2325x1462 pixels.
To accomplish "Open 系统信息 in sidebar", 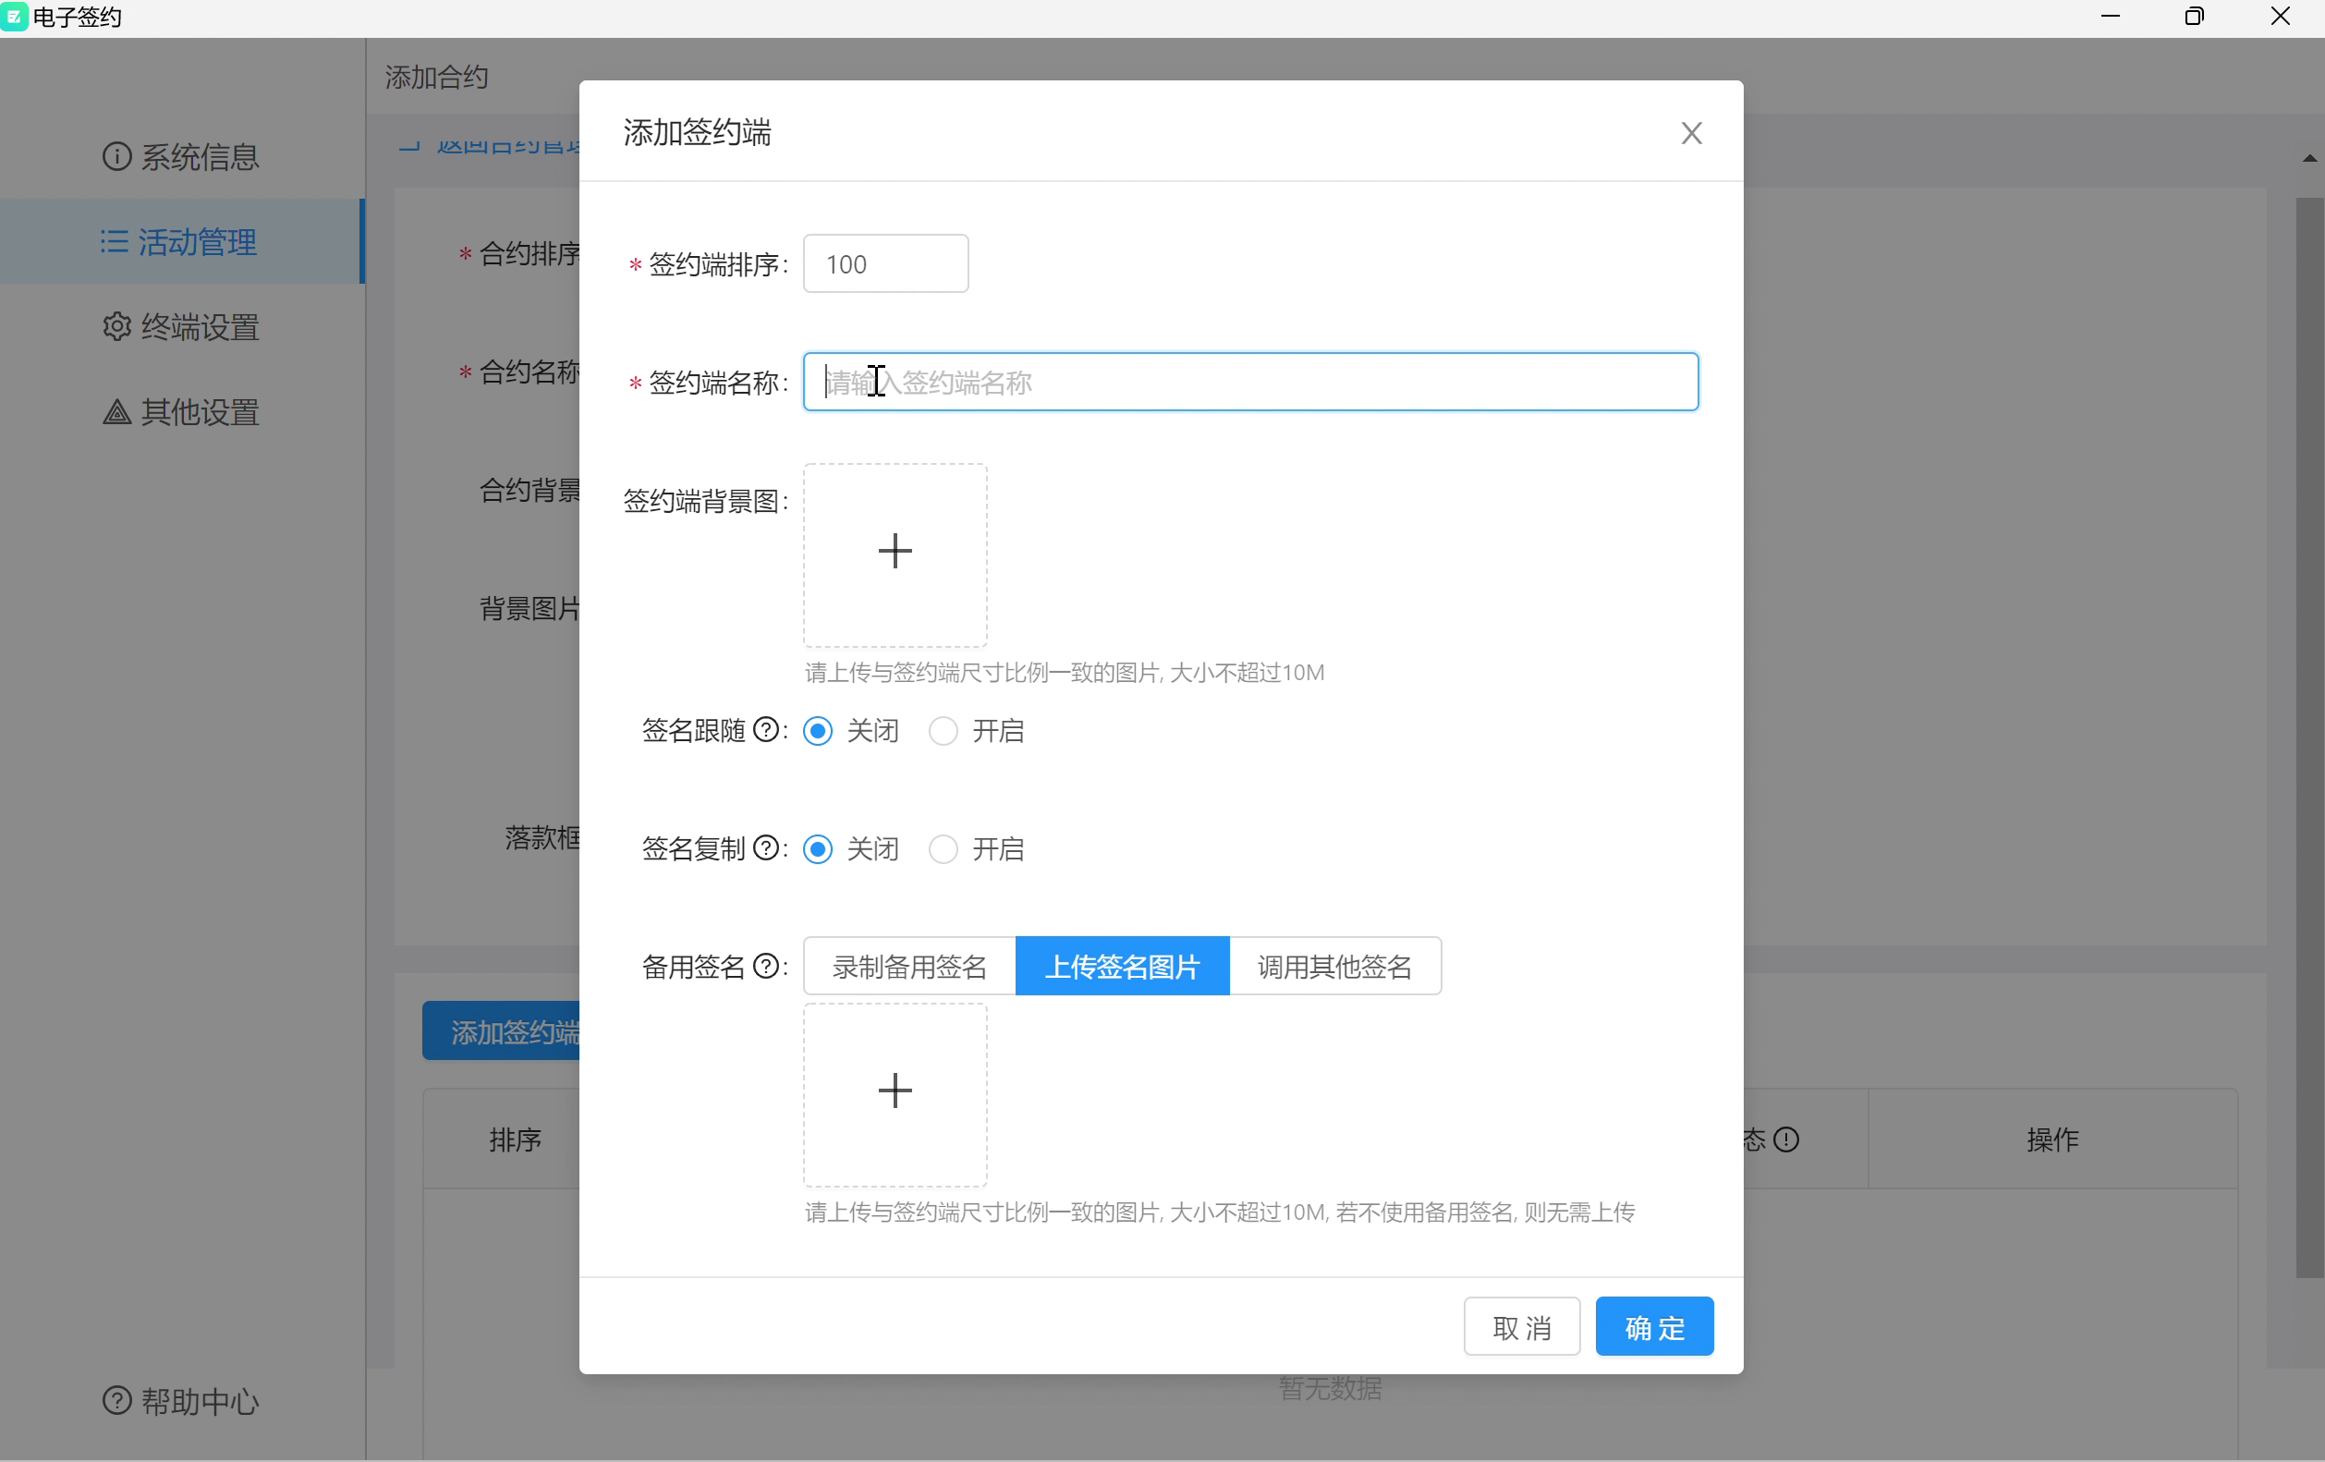I will [x=180, y=156].
